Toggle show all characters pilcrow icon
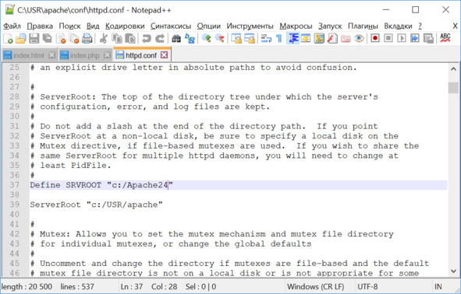Screen dimensions: 461x294 point(279,39)
